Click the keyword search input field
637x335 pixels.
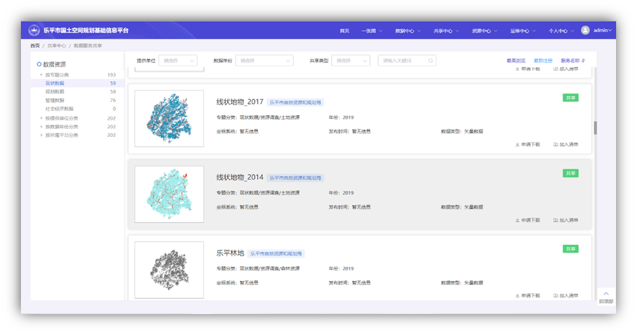click(402, 61)
